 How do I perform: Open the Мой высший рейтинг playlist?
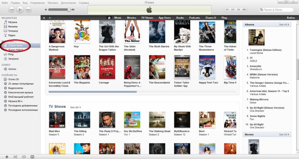[x=21, y=97]
